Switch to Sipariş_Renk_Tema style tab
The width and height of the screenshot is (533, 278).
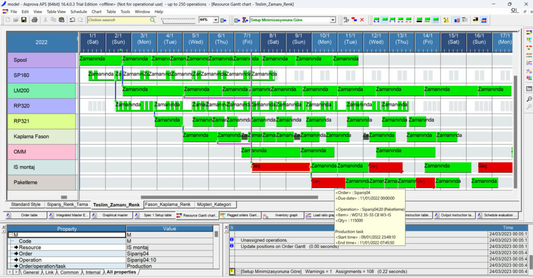coord(67,204)
